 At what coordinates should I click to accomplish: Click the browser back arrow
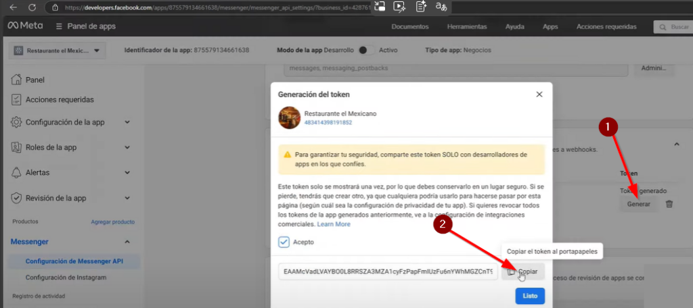click(x=14, y=7)
